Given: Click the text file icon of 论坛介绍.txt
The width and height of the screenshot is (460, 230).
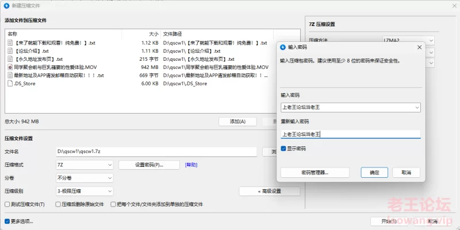Looking at the screenshot, I should 10,51.
